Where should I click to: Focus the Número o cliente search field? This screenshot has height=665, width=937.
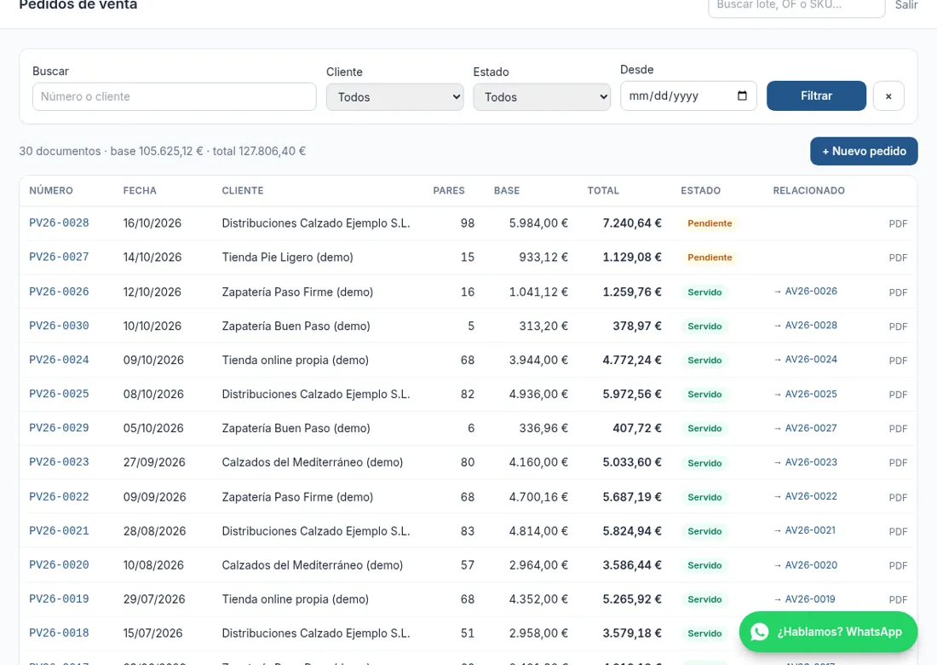[174, 96]
